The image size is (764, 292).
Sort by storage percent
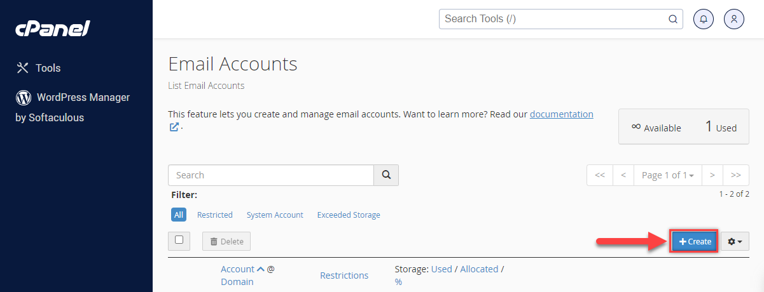(398, 282)
